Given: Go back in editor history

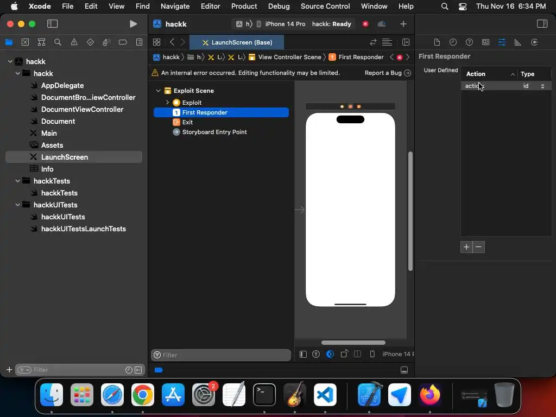Looking at the screenshot, I should pyautogui.click(x=172, y=42).
